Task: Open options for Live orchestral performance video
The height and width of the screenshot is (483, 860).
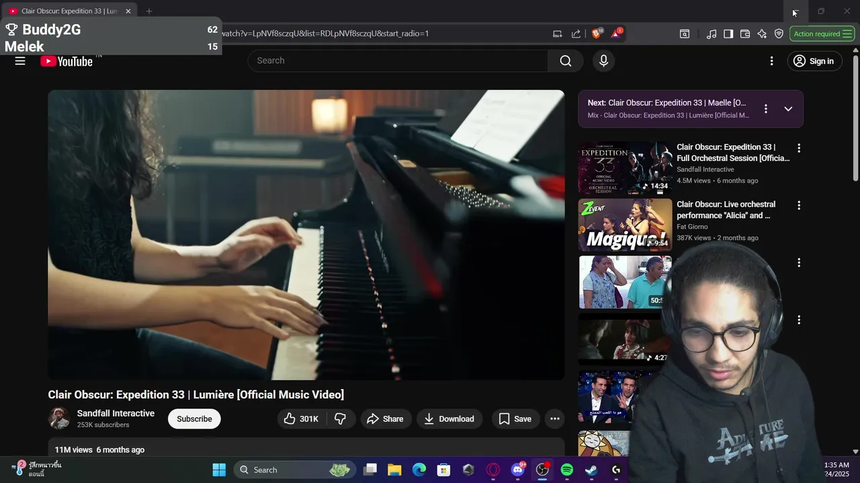Action: 799,205
